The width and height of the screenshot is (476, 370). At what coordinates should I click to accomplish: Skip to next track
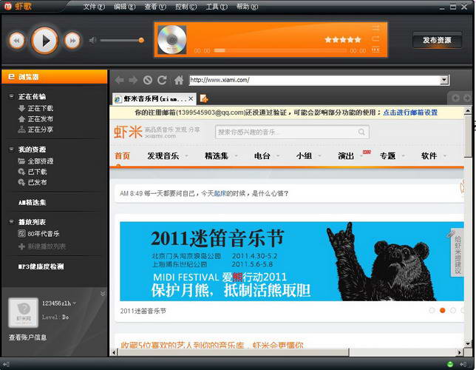[72, 41]
